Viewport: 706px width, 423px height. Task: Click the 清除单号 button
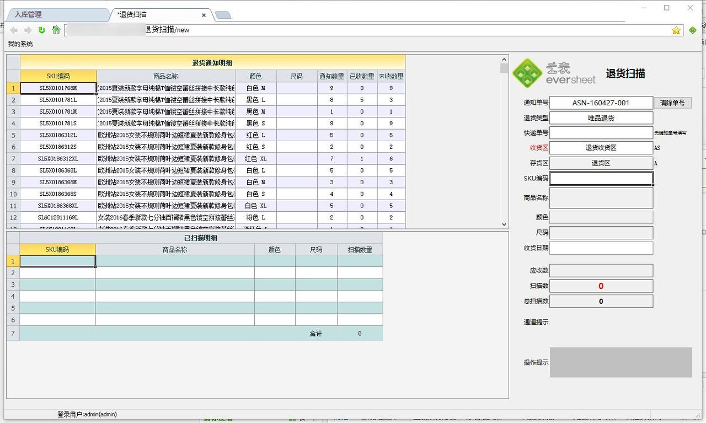(672, 103)
